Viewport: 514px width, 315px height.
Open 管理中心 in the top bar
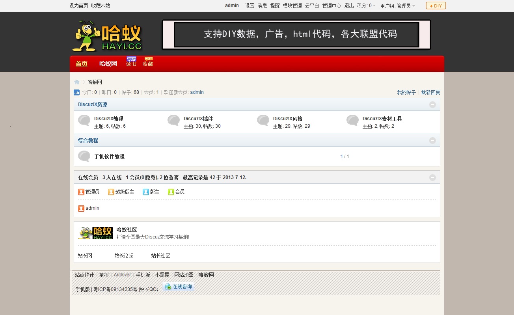(331, 6)
